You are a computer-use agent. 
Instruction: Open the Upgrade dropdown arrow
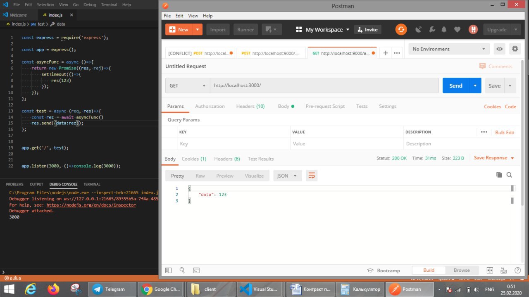[x=515, y=29]
